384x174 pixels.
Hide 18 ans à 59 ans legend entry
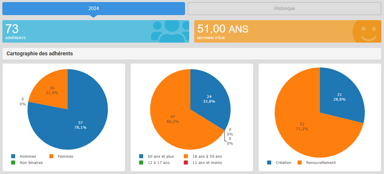pyautogui.click(x=207, y=156)
